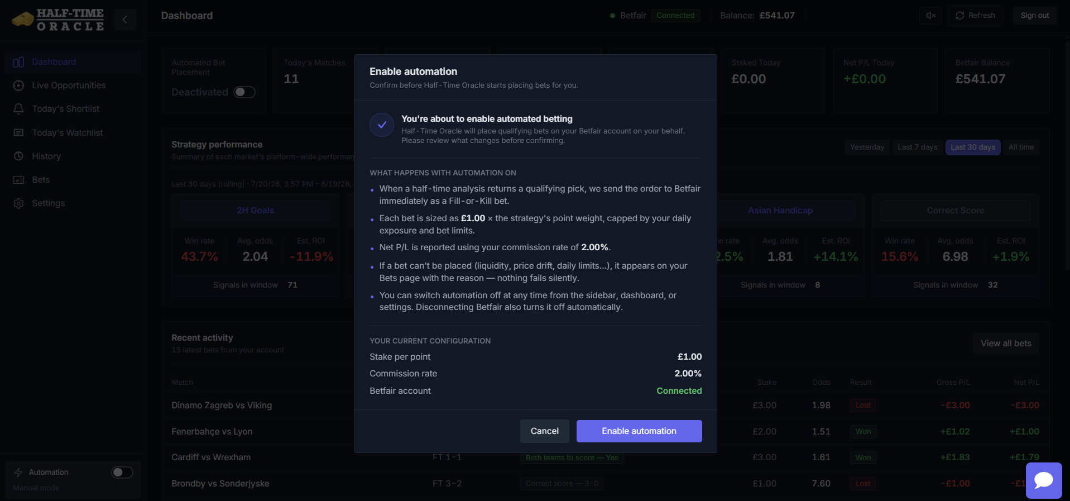The height and width of the screenshot is (501, 1070).
Task: Click the Enable automation confirm button
Action: coord(639,431)
